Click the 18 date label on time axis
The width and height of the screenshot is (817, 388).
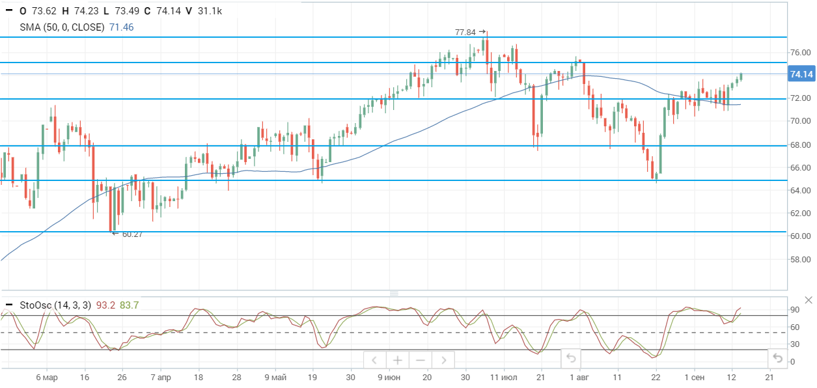tap(199, 378)
